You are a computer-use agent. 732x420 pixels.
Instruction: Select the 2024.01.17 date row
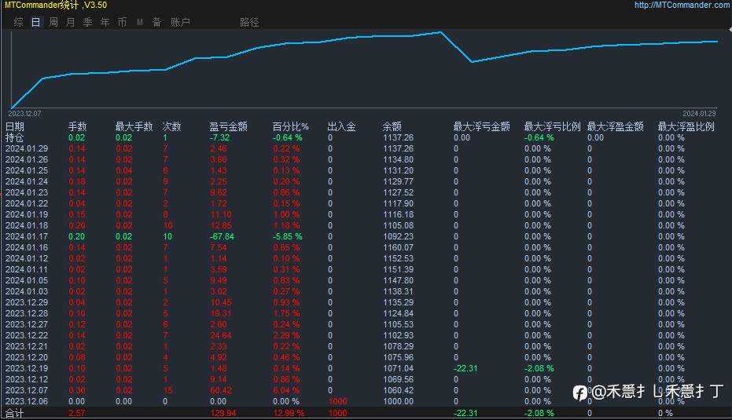pyautogui.click(x=27, y=236)
